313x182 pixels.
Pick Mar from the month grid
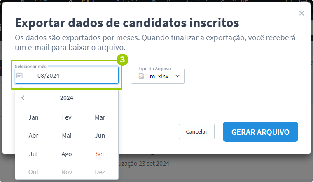pos(100,117)
